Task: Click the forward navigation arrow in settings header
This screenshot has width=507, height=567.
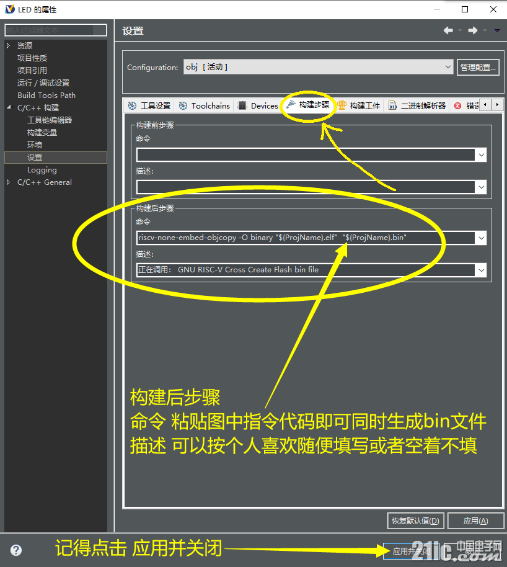Action: tap(473, 31)
